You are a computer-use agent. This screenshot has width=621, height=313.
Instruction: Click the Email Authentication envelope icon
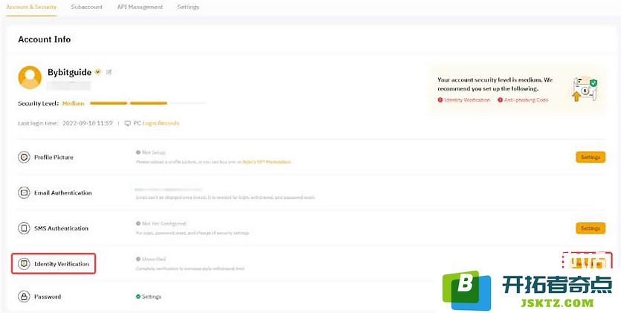[24, 193]
